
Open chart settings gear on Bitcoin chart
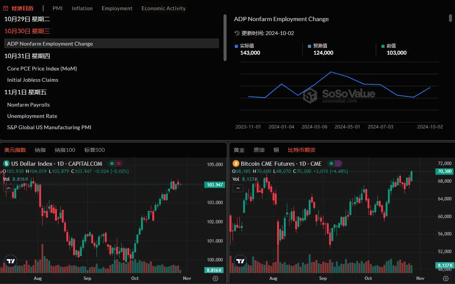(x=445, y=278)
